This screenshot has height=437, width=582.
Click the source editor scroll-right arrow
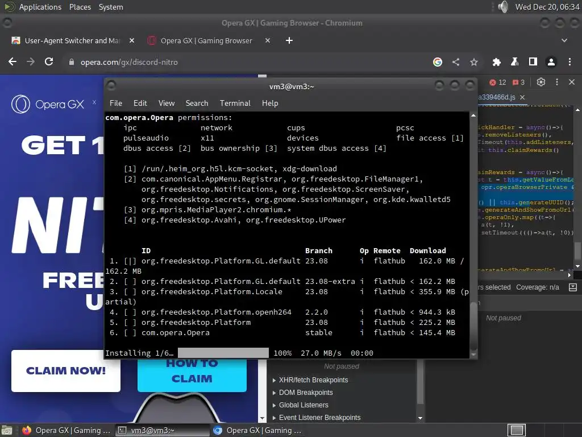569,275
